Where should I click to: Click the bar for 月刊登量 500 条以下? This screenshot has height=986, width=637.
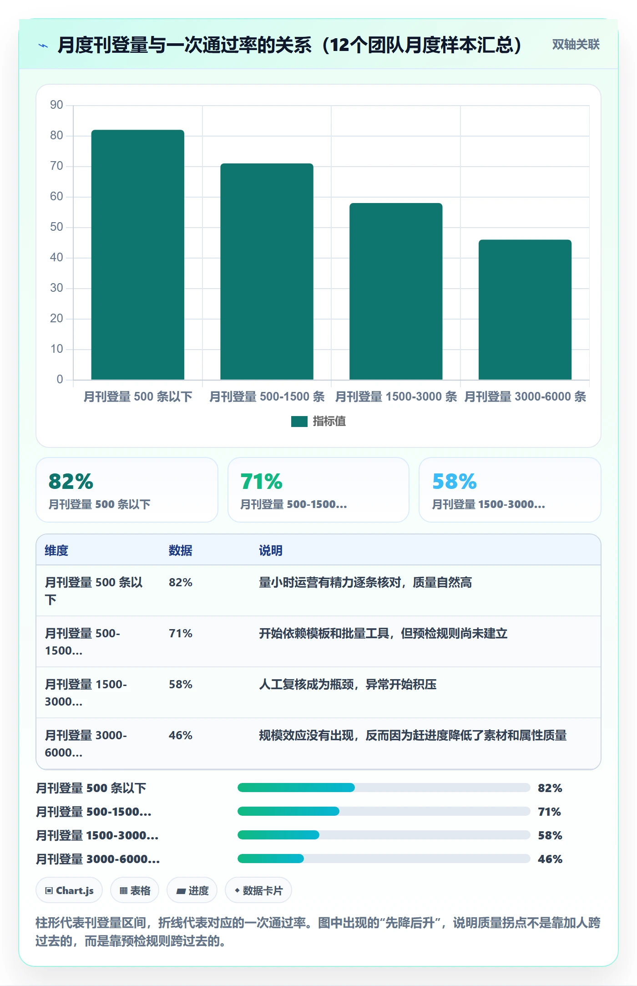pyautogui.click(x=138, y=254)
